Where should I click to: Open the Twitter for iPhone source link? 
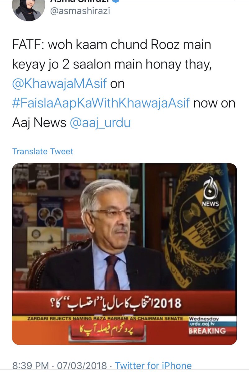point(153,365)
